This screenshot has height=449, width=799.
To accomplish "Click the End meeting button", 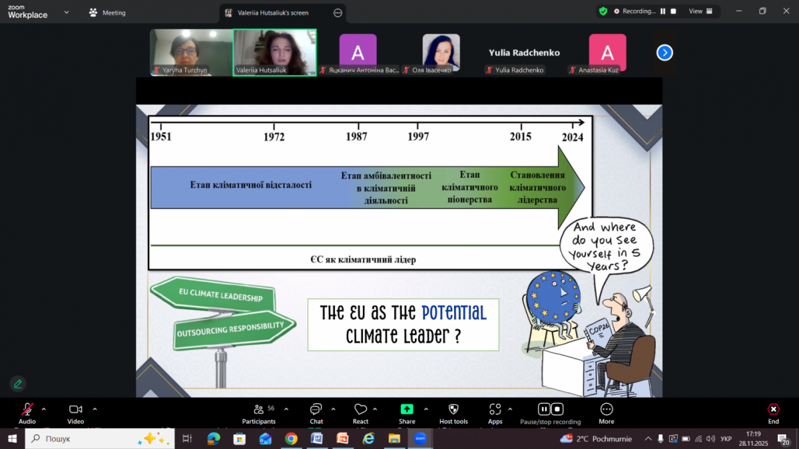I will pos(773,409).
